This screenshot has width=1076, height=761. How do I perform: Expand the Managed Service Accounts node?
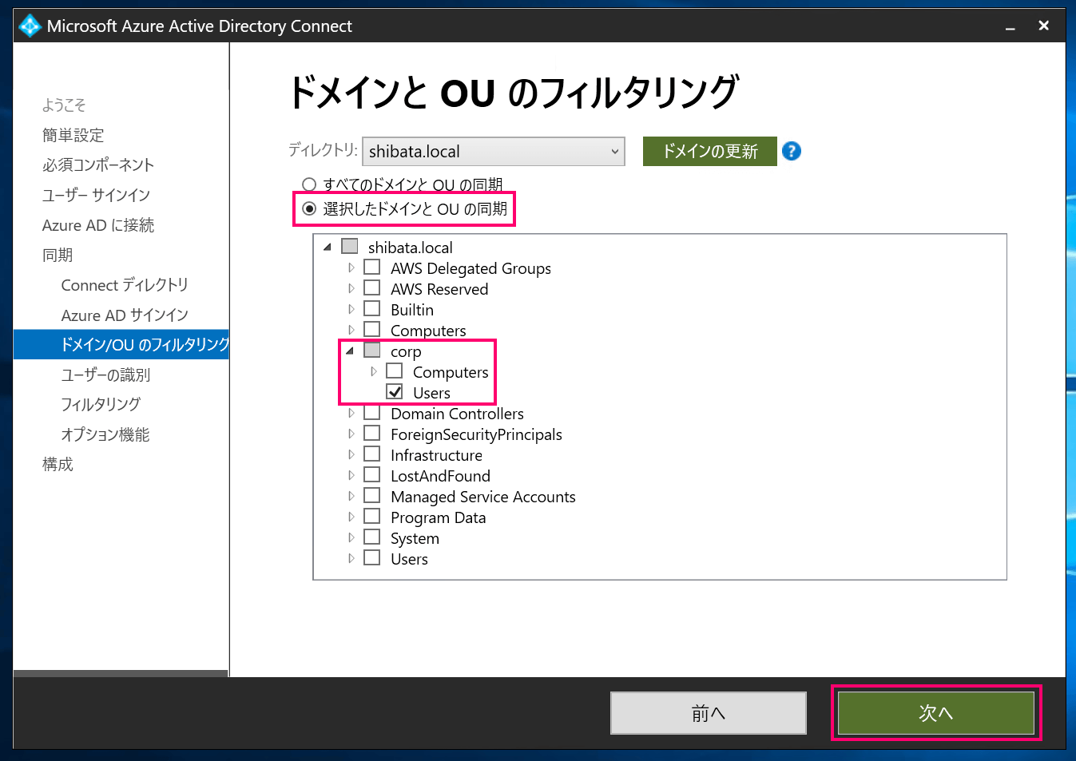(x=351, y=496)
